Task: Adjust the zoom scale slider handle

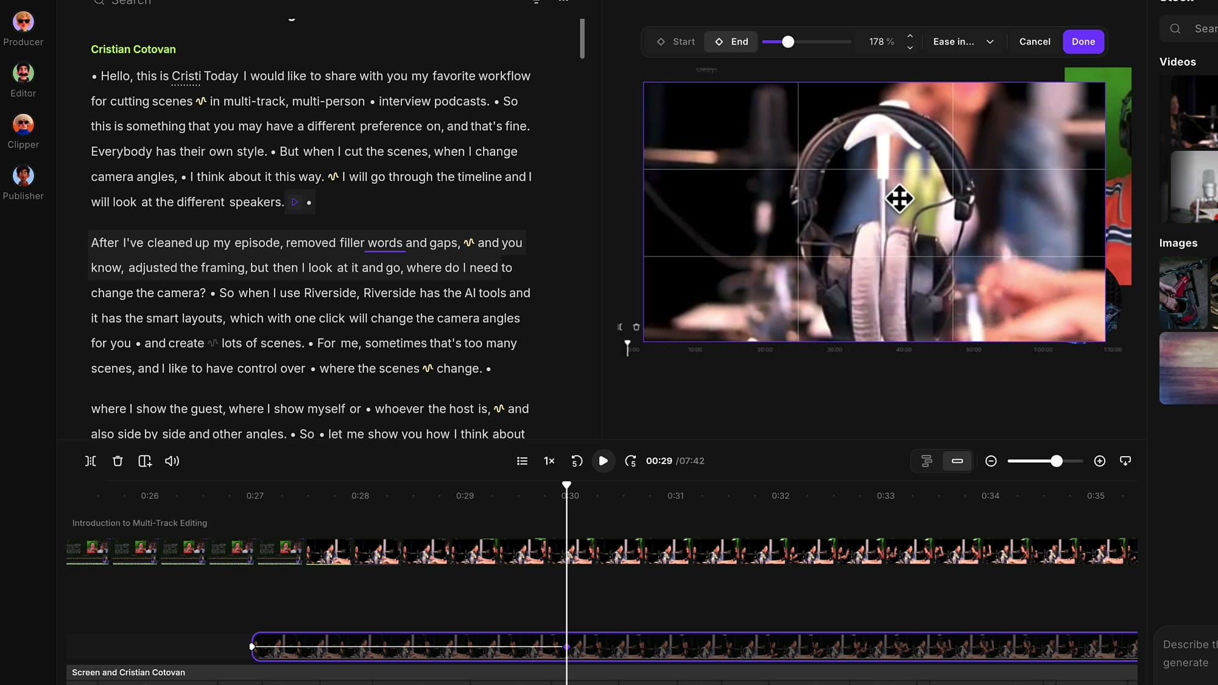Action: [x=788, y=41]
